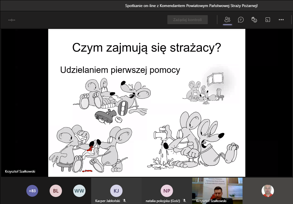Viewport: 293px width, 204px height.
Task: Click presenter name Krzysztof Szałkowski label on share
Action: [20, 171]
